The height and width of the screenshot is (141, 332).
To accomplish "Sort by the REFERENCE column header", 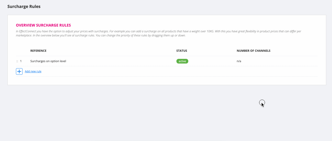I will 38,51.
